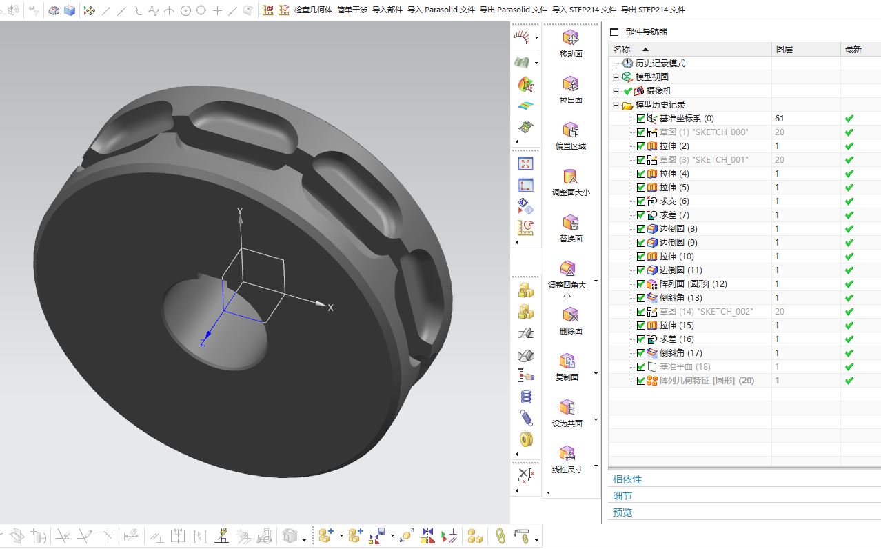Sort by the 最新 column header
This screenshot has height=549, width=881.
[x=860, y=49]
